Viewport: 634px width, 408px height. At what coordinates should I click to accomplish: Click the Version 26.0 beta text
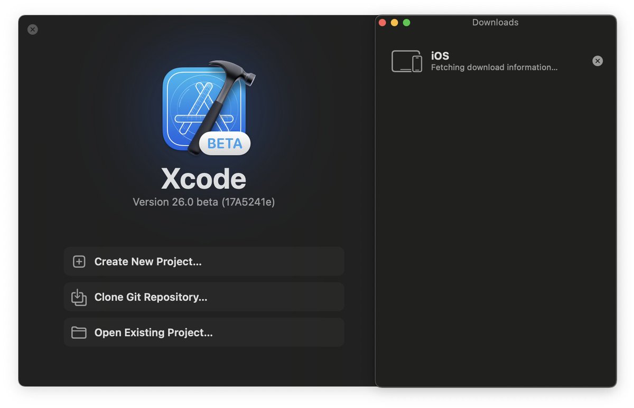[204, 202]
